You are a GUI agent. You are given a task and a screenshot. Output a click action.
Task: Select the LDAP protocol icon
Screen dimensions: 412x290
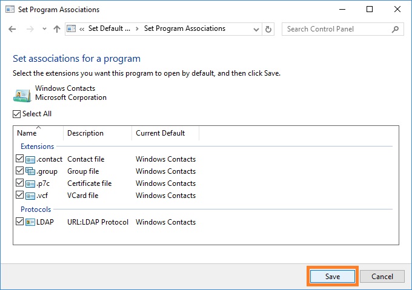coord(30,222)
